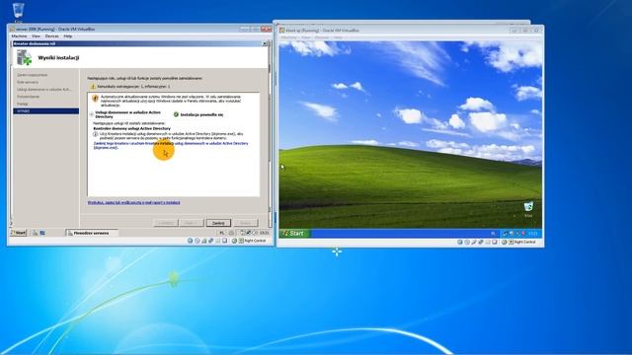Click mouse integration indicator in server status bar

coord(234,241)
